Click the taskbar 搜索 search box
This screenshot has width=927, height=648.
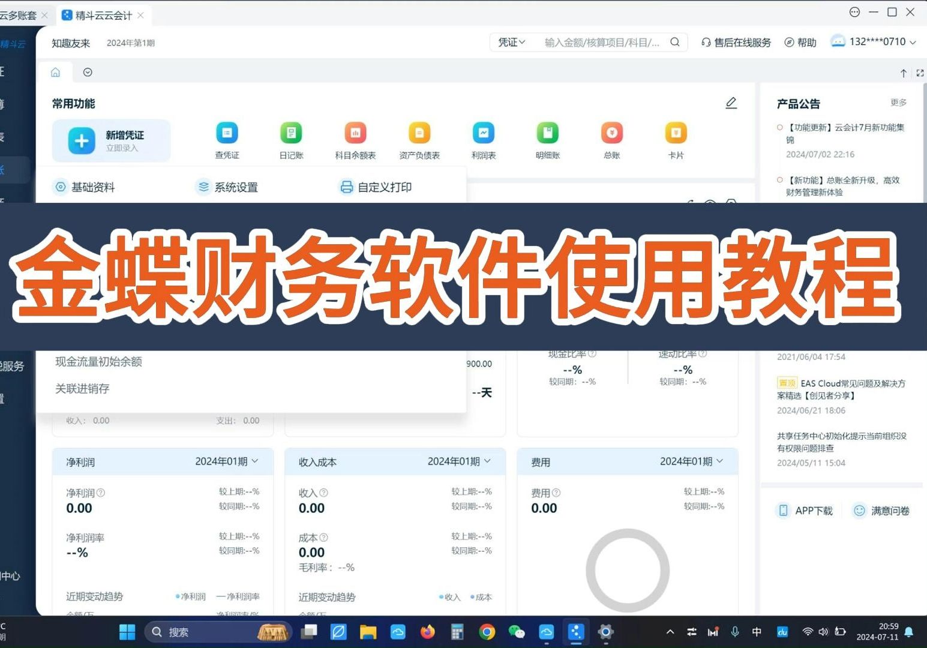coord(218,632)
